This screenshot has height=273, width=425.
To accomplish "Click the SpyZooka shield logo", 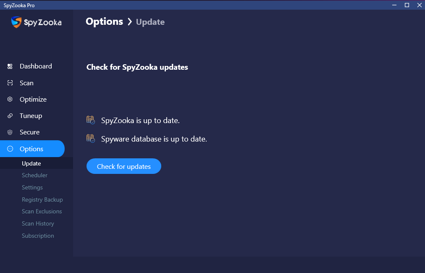I will coord(16,22).
